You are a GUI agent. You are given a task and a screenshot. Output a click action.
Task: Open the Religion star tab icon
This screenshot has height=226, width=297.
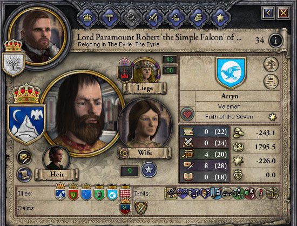point(220,18)
